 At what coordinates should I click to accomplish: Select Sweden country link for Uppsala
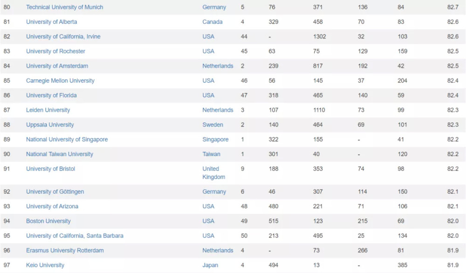[212, 125]
